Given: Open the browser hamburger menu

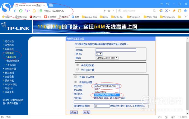Looking at the screenshot, I should [162, 4].
